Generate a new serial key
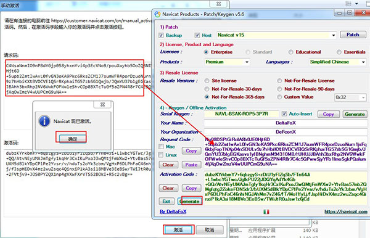Screen dimensions: 370x238 click(355, 114)
